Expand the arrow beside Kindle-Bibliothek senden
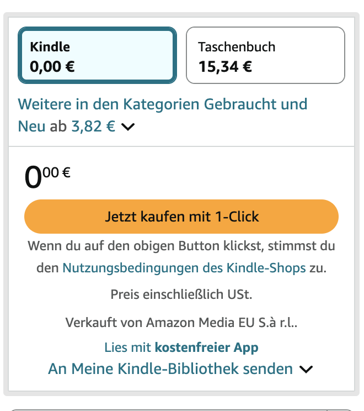 tap(306, 369)
